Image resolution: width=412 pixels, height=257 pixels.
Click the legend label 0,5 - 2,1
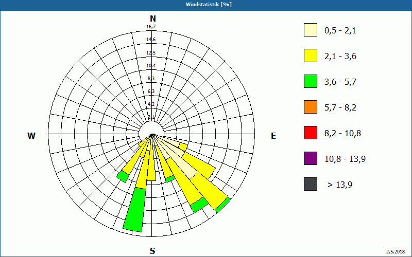340,31
